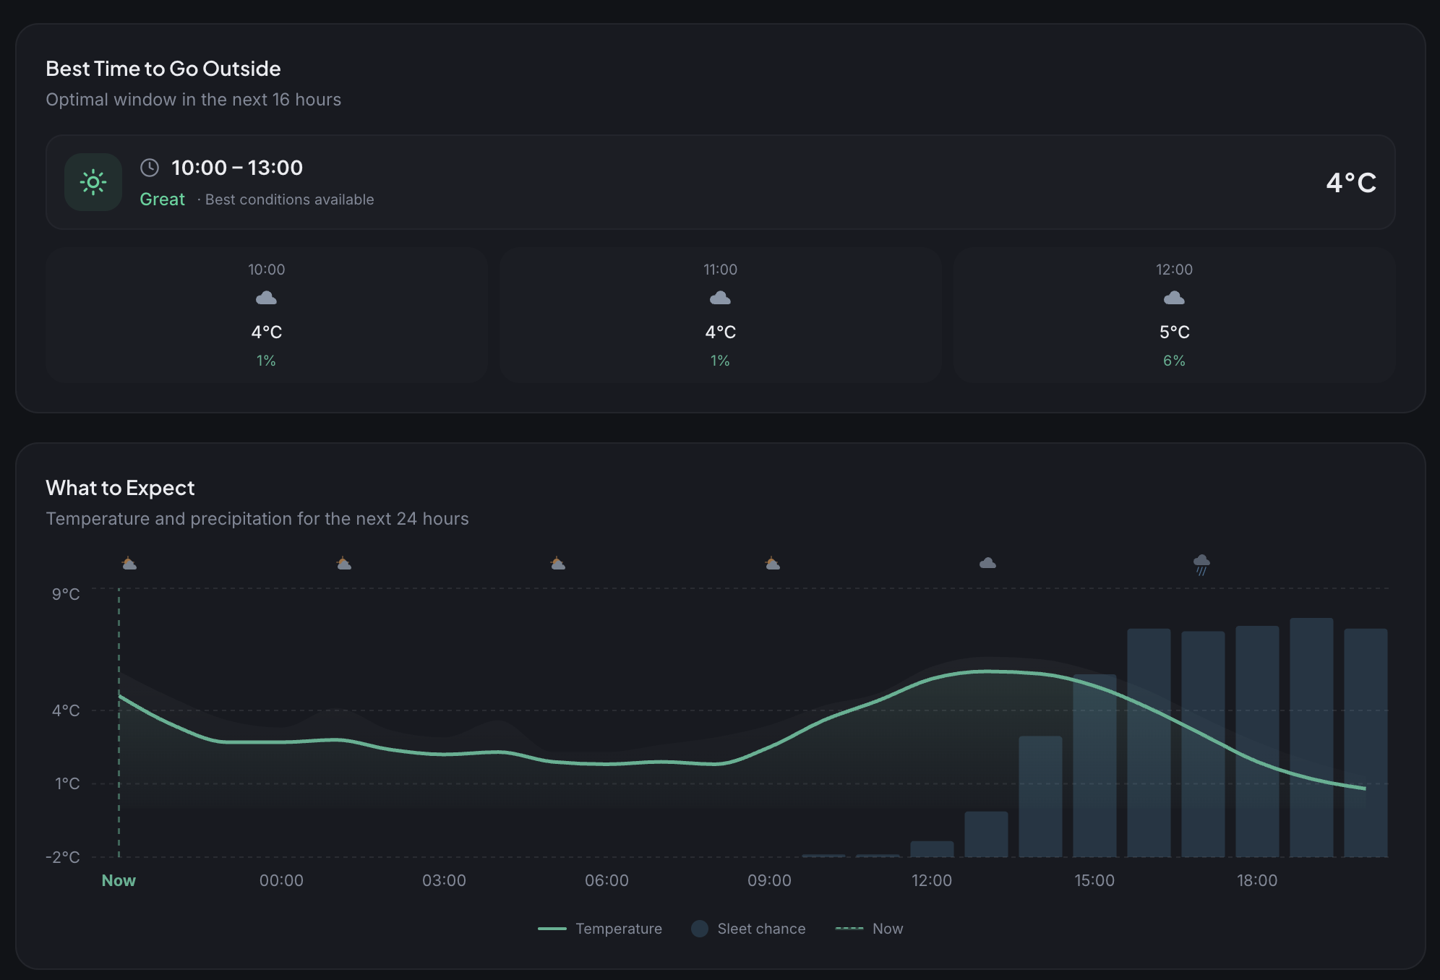This screenshot has height=980, width=1440.
Task: Click the Great condition label
Action: point(162,199)
